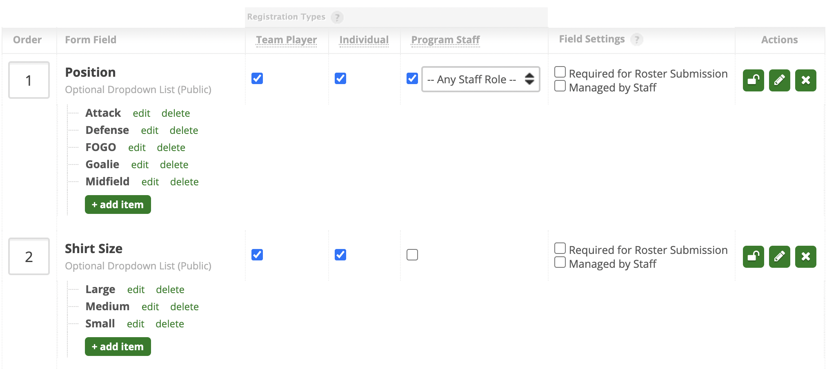Show help for Field Settings
827x369 pixels.
(x=636, y=40)
